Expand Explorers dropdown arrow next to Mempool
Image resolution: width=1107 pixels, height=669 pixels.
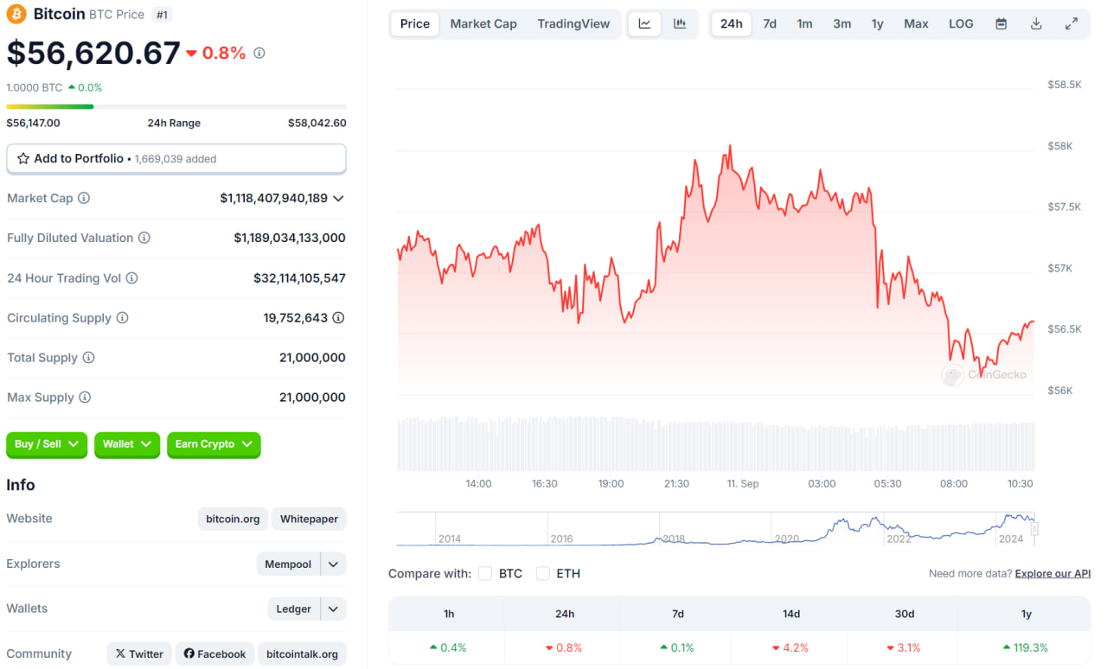point(334,564)
